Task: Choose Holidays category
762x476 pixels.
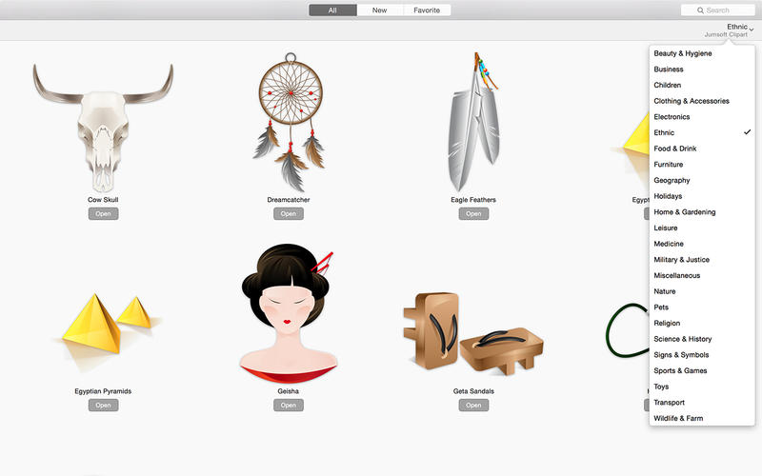Action: pyautogui.click(x=702, y=196)
